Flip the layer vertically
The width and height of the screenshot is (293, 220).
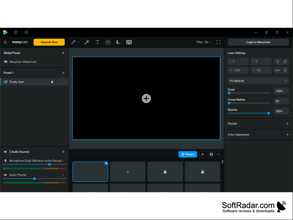(285, 70)
